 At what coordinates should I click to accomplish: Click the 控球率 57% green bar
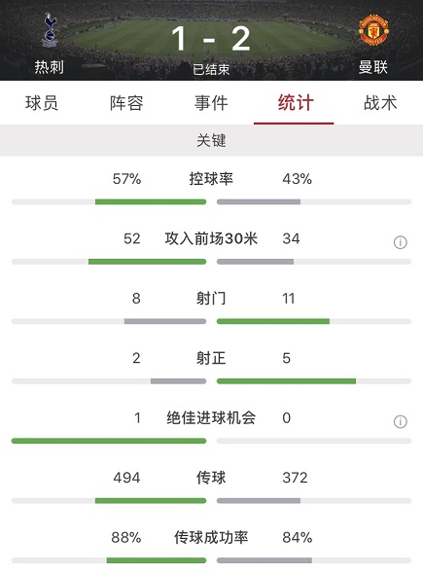click(x=151, y=201)
